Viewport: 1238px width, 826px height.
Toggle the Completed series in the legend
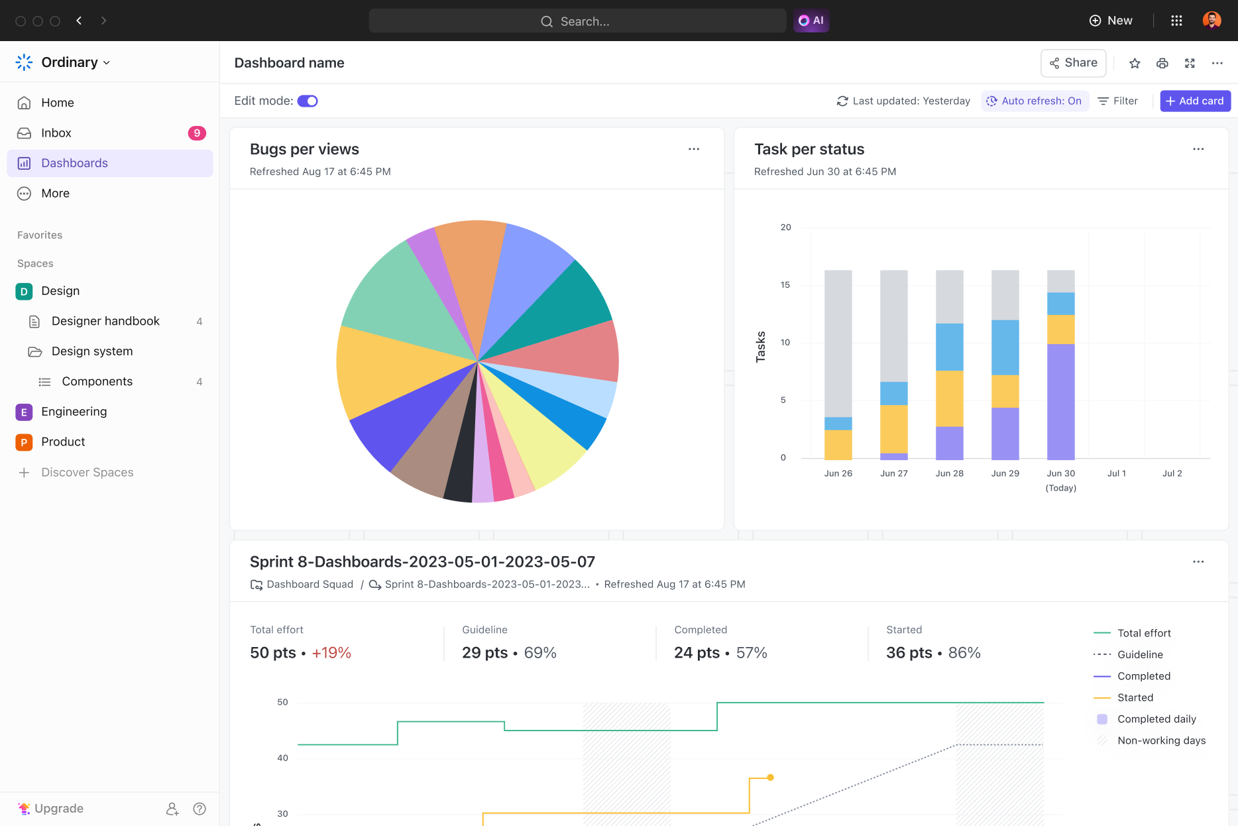1143,676
